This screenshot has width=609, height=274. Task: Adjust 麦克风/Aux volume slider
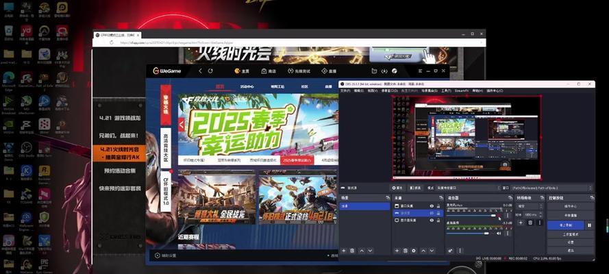(471, 216)
